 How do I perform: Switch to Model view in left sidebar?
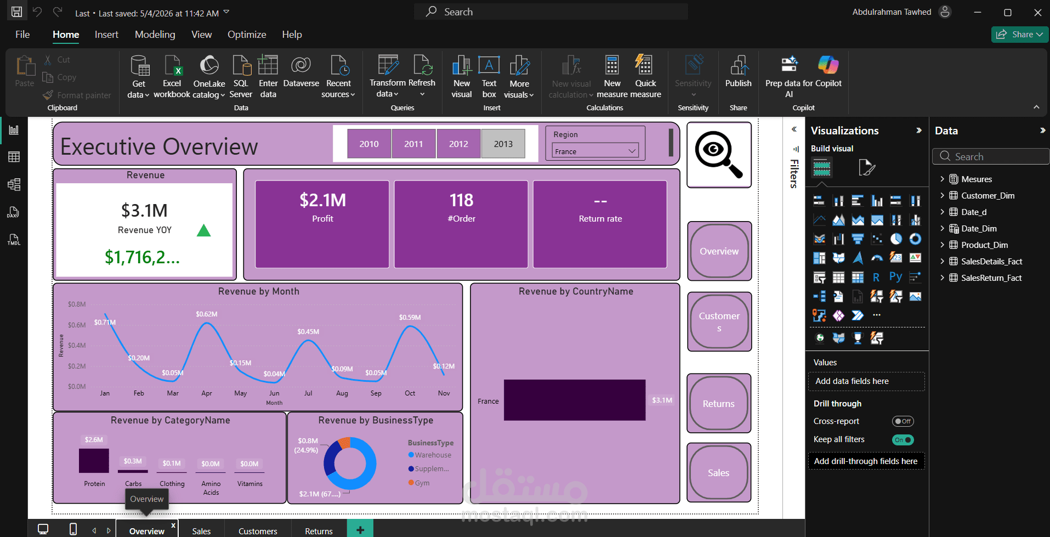(14, 184)
